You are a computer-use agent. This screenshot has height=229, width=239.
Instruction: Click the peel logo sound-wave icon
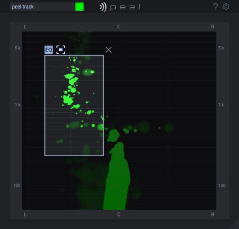click(103, 7)
